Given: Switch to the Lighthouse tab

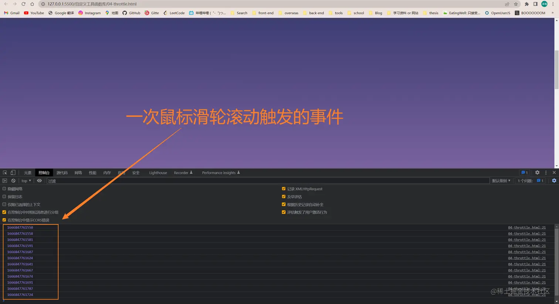Looking at the screenshot, I should point(158,173).
